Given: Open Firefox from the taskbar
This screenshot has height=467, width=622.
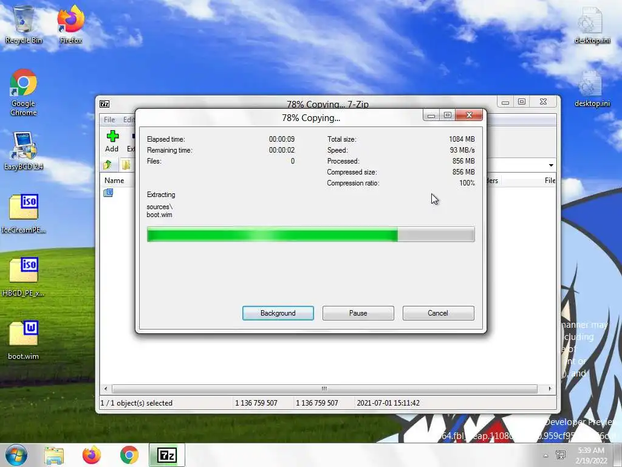Looking at the screenshot, I should [92, 455].
